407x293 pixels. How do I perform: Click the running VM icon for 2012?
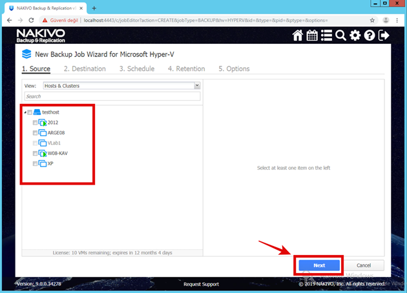coord(43,123)
